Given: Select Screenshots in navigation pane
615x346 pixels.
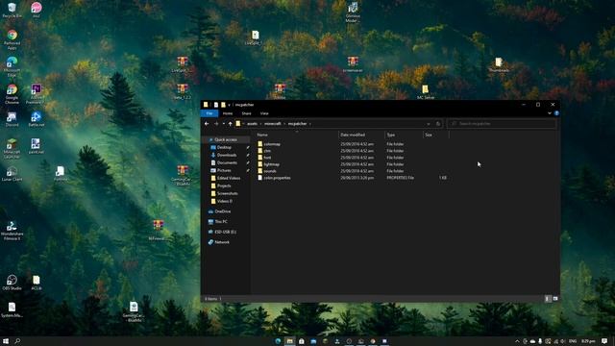Looking at the screenshot, I should pos(228,193).
